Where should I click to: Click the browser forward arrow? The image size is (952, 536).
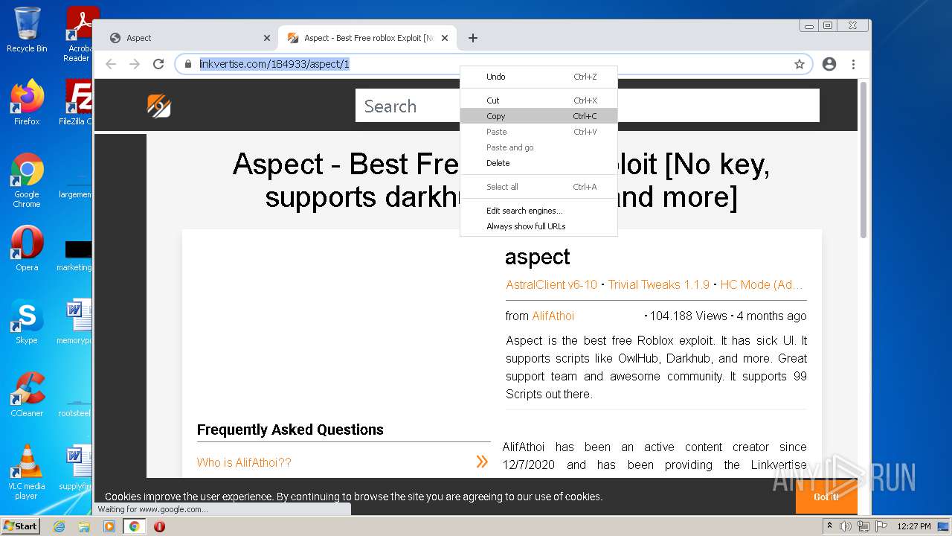pos(135,64)
